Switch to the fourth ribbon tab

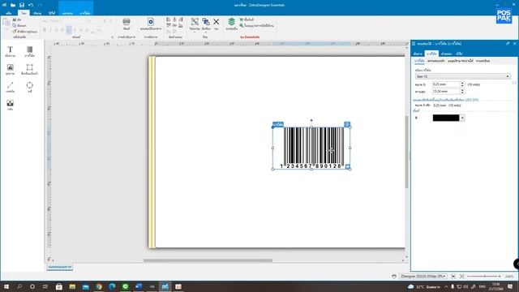(x=52, y=13)
